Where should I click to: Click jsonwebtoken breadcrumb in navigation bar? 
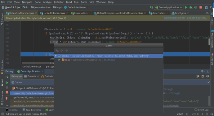tap(41, 7)
